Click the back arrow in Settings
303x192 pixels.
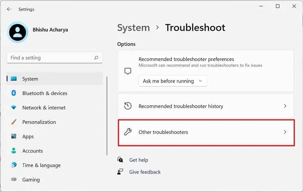[x=9, y=9]
